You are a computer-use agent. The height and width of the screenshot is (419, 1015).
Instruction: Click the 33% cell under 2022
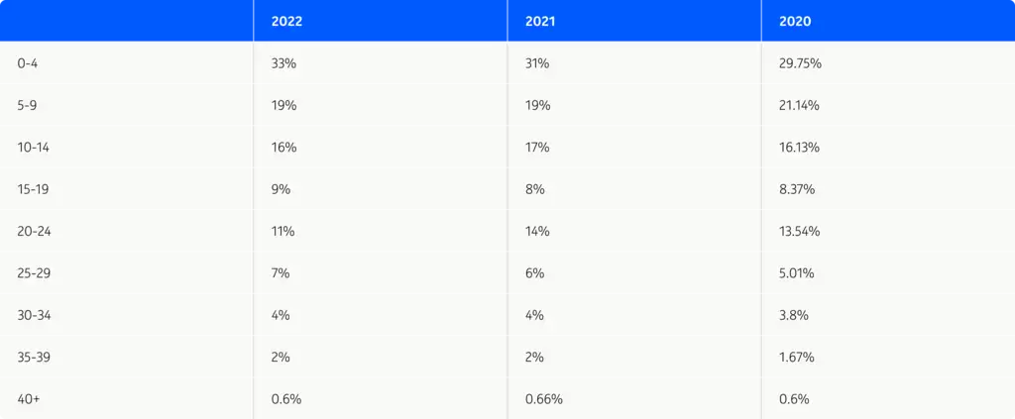[284, 63]
